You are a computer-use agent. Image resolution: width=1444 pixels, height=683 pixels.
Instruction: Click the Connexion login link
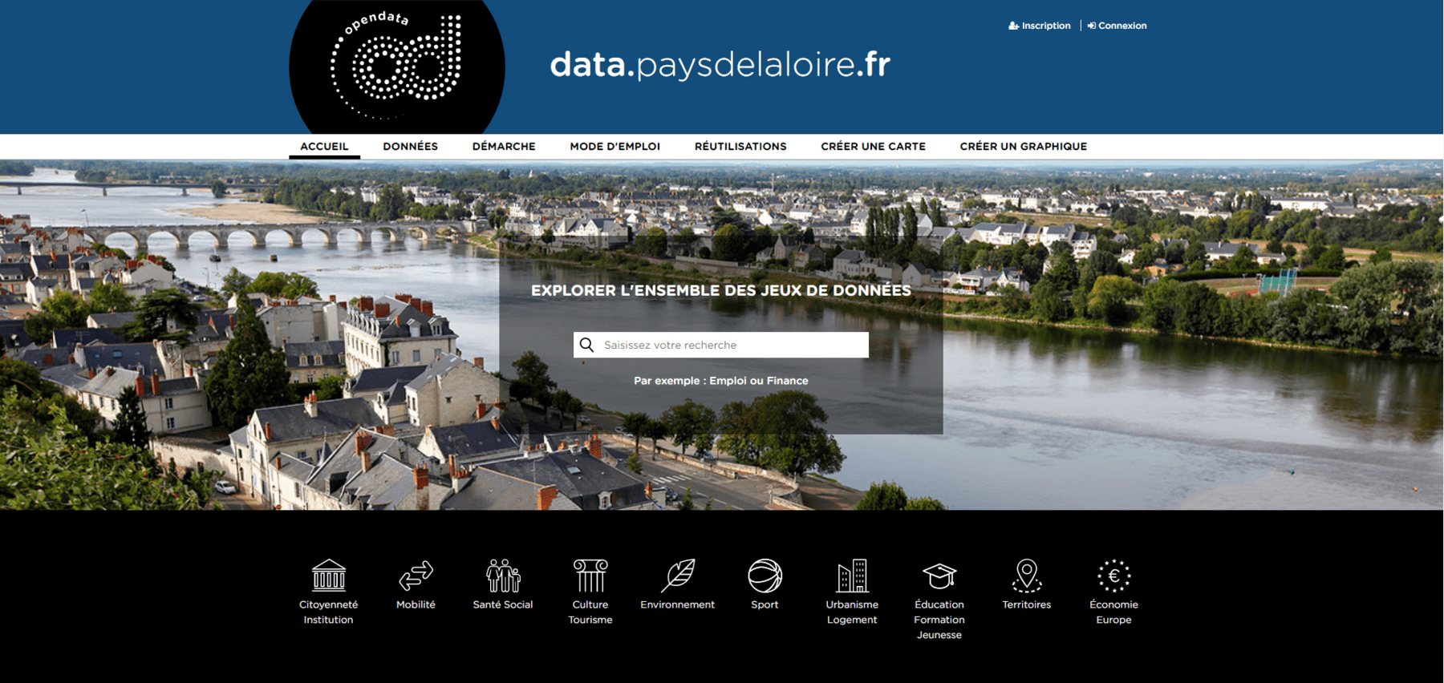click(x=1117, y=26)
